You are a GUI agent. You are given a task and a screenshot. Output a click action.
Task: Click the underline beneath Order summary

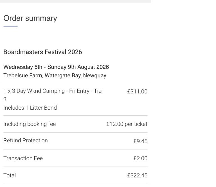pos(10,27)
